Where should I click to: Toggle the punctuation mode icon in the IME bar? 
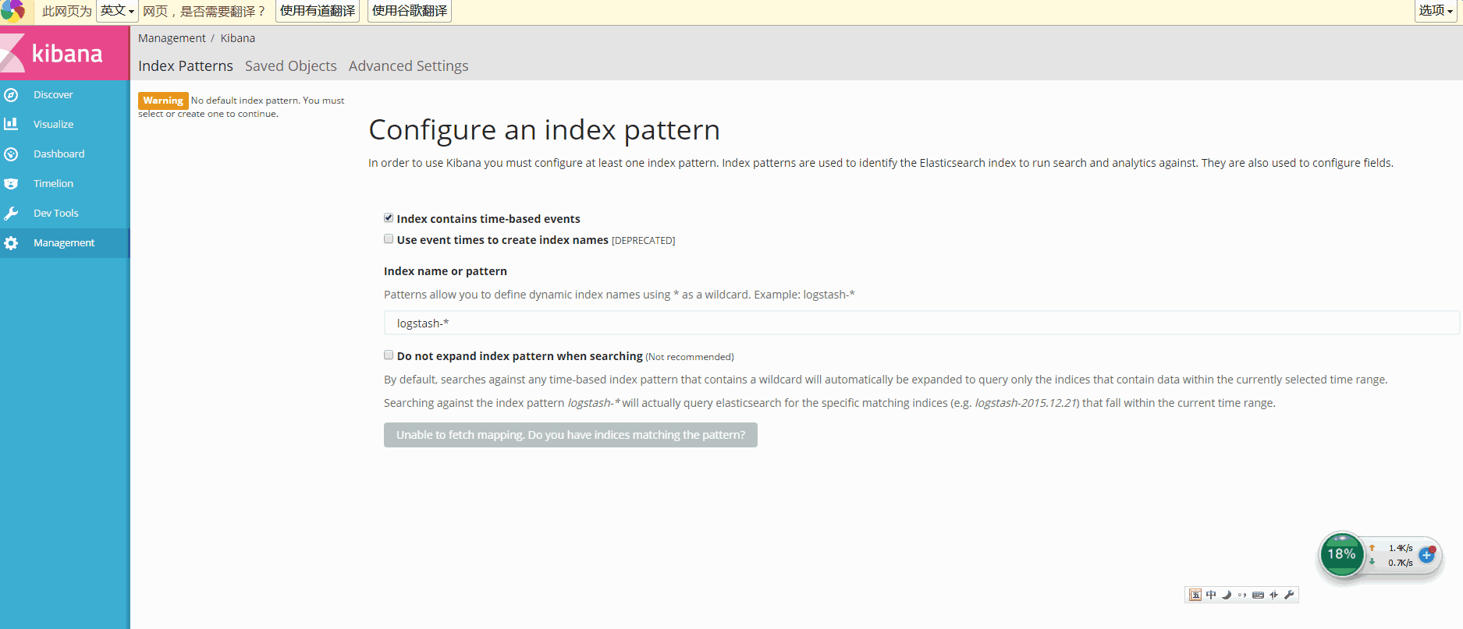click(1242, 595)
